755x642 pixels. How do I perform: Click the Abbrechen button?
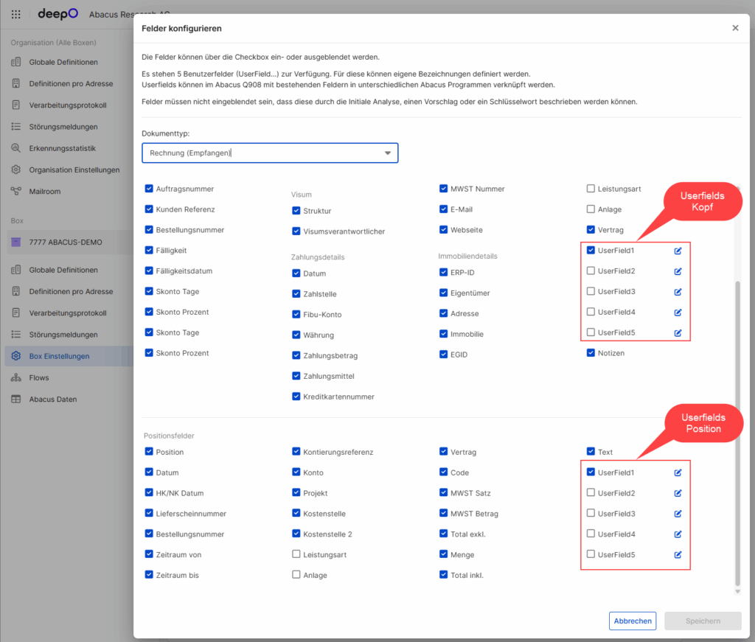click(632, 621)
